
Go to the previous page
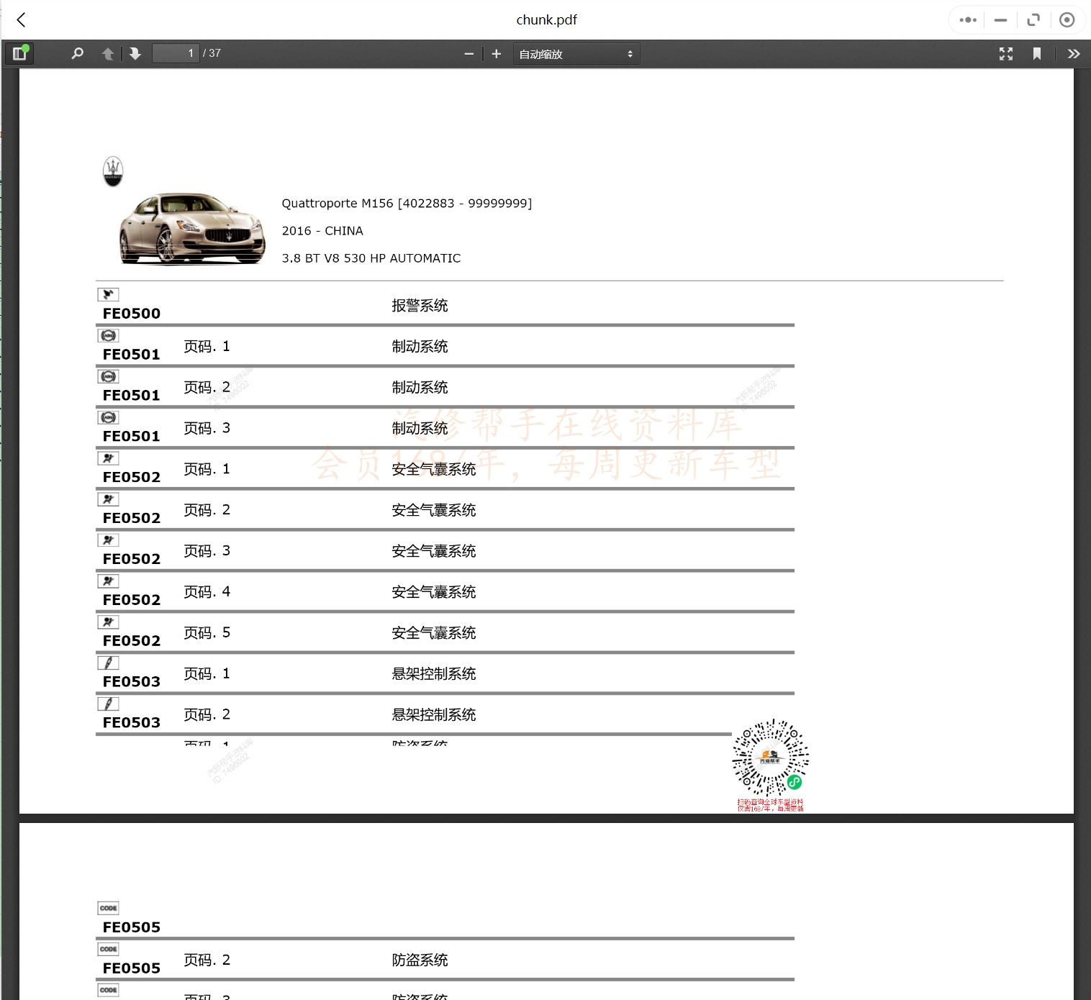(107, 53)
